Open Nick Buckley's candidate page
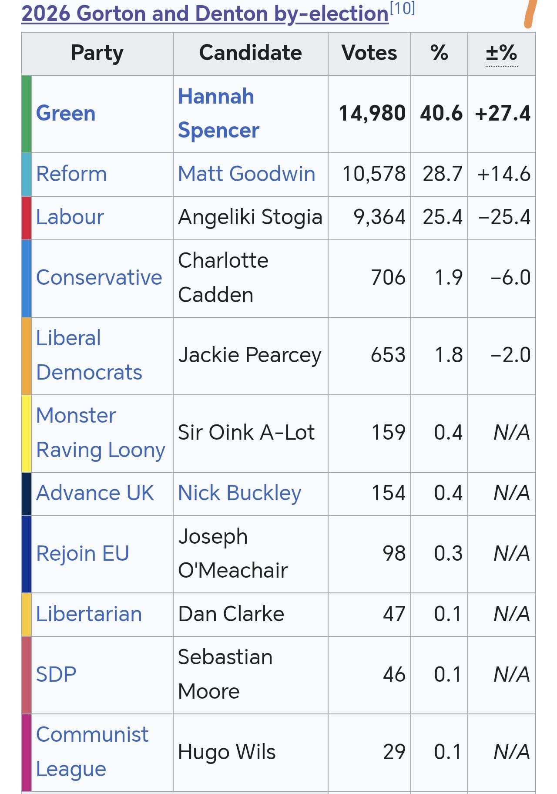 tap(240, 493)
